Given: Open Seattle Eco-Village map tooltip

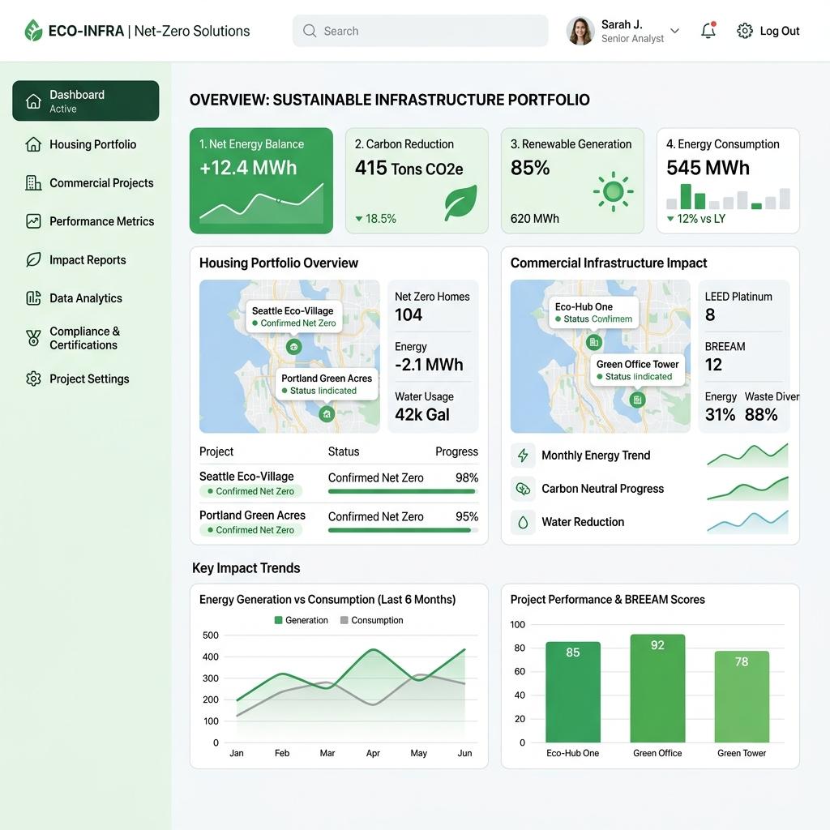Looking at the screenshot, I should [x=293, y=317].
